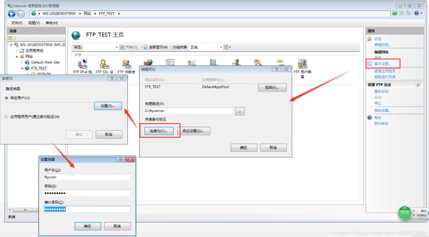Click the blue help icon in actions pane
The height and width of the screenshot is (237, 429).
(x=370, y=117)
